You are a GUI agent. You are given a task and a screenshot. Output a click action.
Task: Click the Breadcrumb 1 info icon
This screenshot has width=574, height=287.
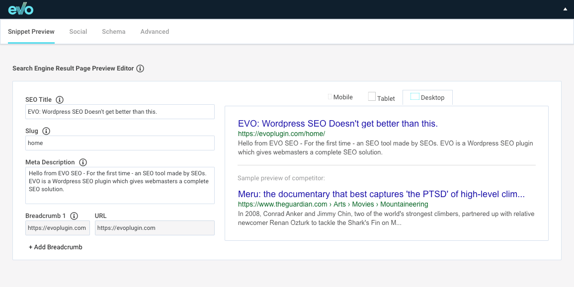(74, 215)
